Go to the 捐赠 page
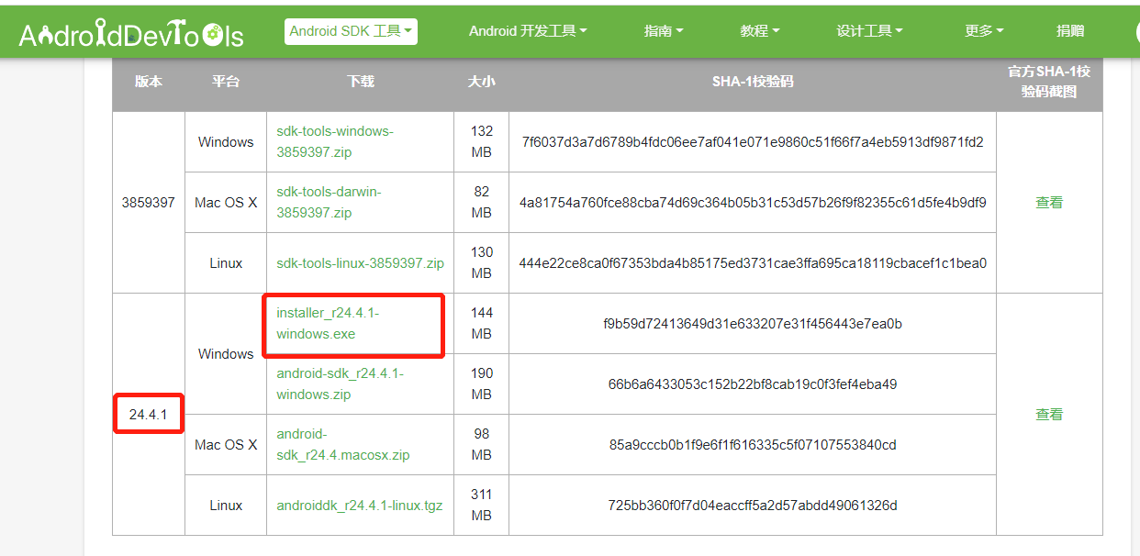 click(1070, 31)
